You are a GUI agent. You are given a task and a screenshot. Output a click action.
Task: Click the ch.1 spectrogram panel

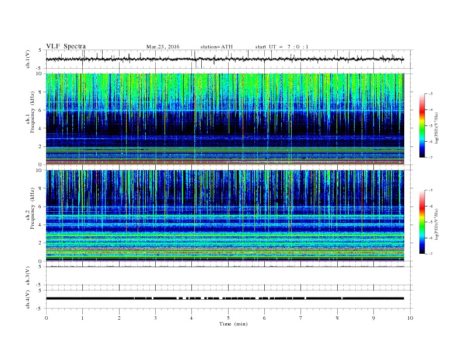225,119
